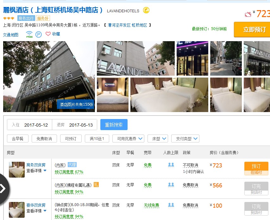Click the orange 预订 button for ¥723 room
The height and width of the screenshot is (220, 270).
256,168
